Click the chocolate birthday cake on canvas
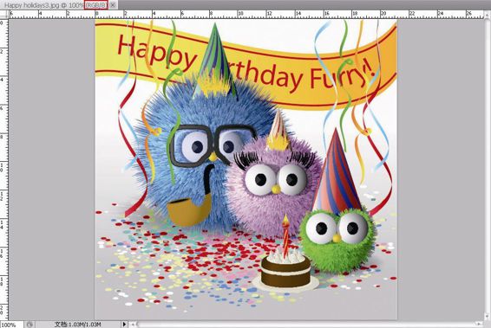Viewport: 491px width, 328px height. (x=285, y=268)
